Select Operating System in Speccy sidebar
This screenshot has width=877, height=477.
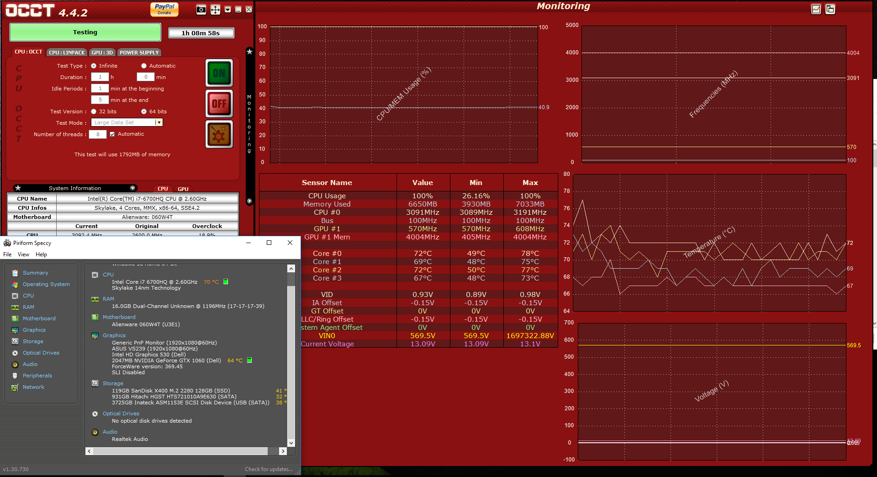coord(46,284)
